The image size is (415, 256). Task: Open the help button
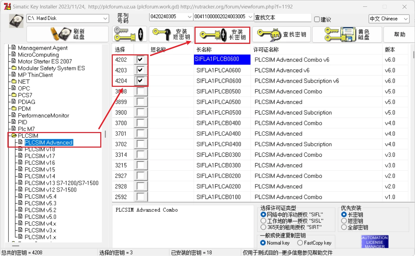[399, 34]
